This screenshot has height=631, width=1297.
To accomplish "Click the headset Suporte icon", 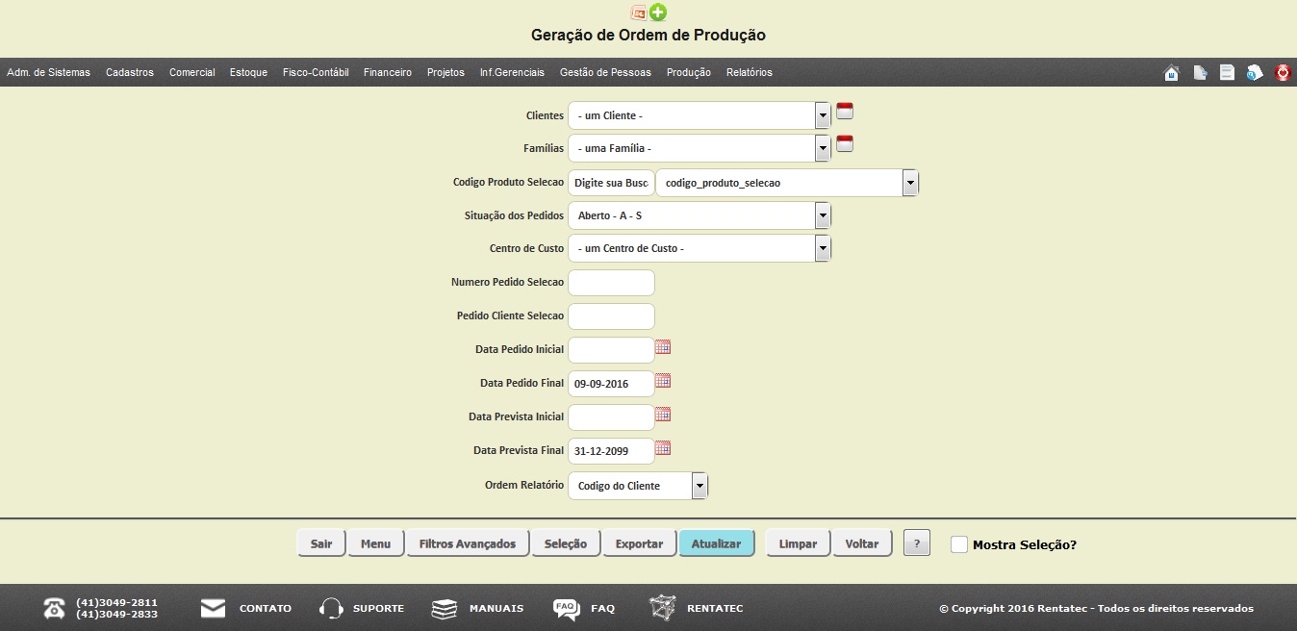I will click(331, 608).
